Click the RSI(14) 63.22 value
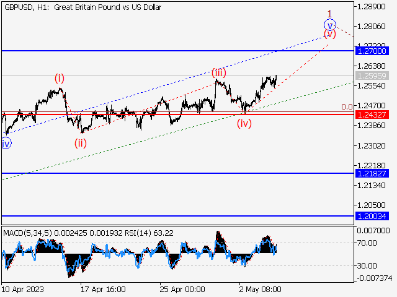397x297 pixels. coord(149,233)
